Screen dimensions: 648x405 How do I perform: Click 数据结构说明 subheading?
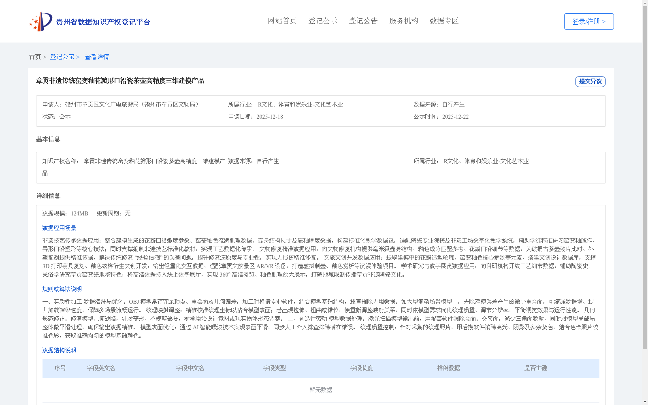[59, 350]
